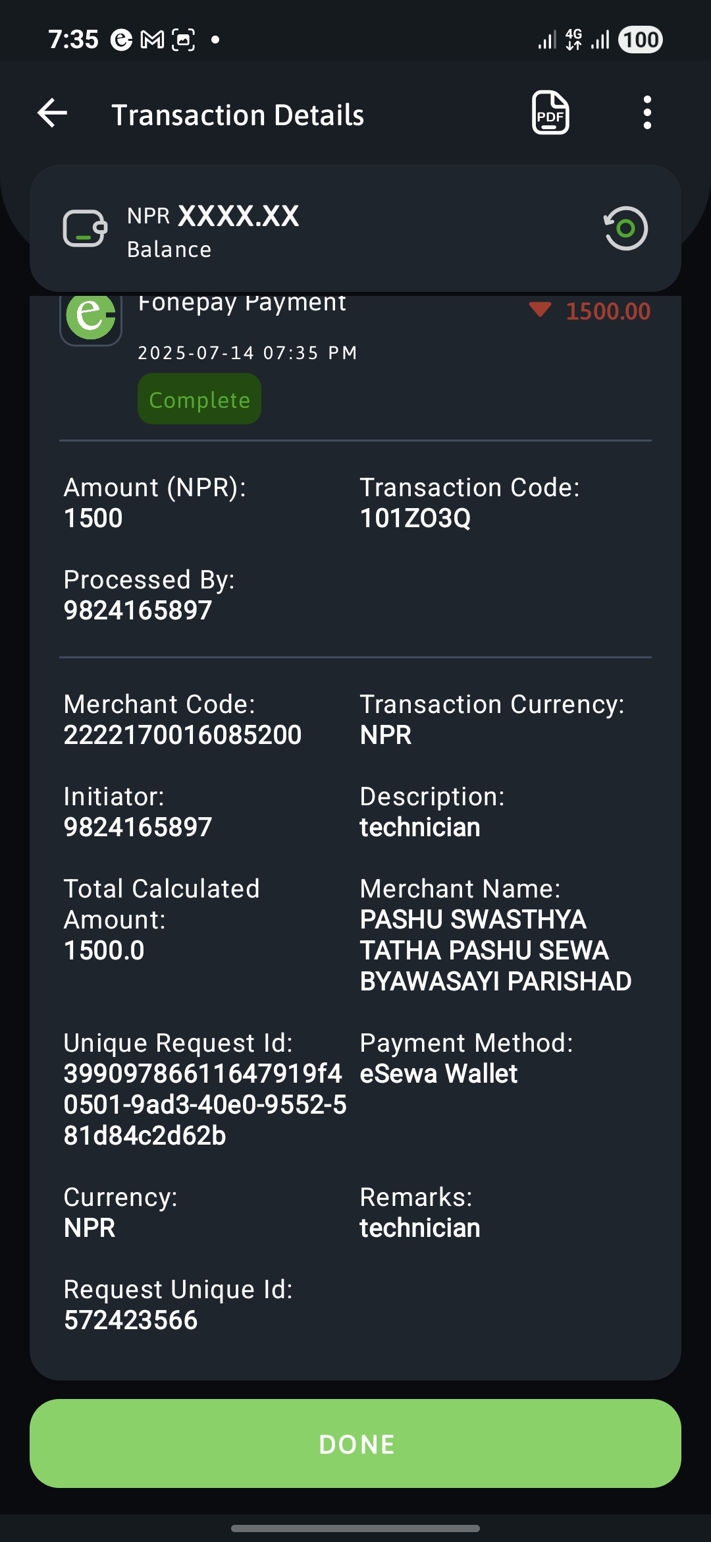
Task: Open the three-dot overflow menu
Action: click(x=647, y=113)
